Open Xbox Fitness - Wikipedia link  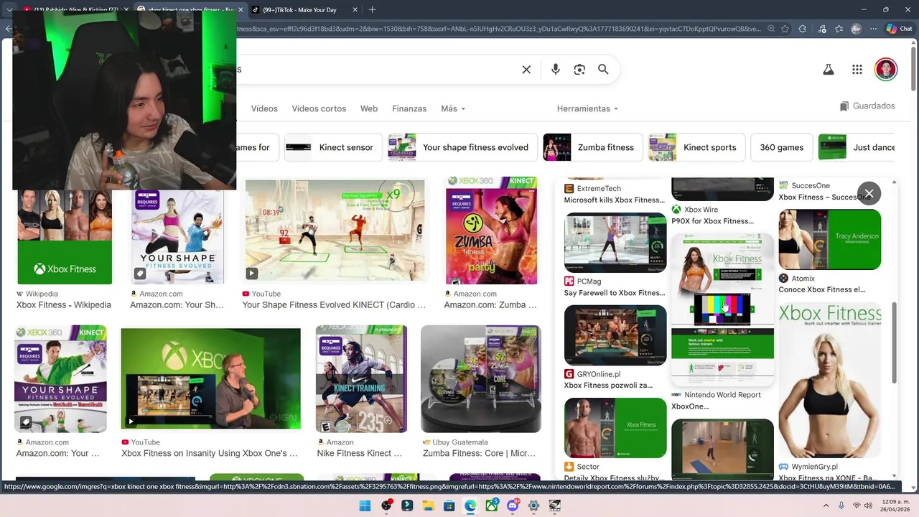(64, 305)
